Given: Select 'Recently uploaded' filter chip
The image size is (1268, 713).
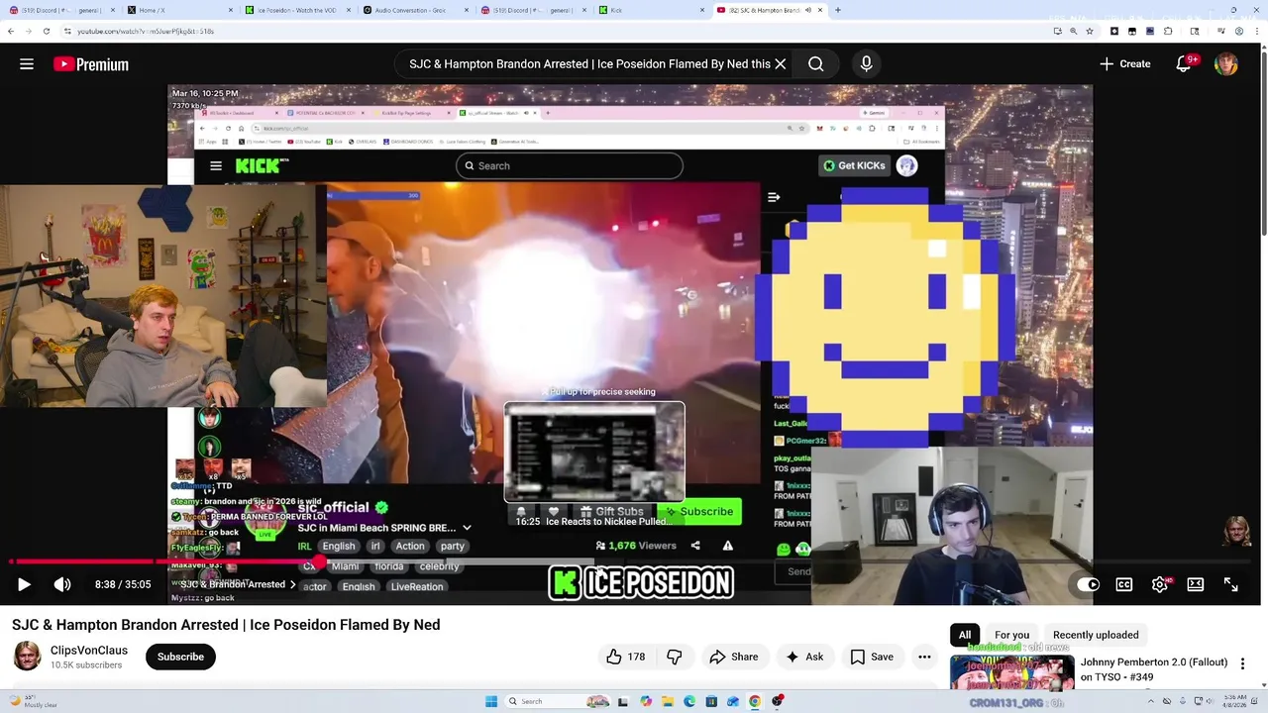Looking at the screenshot, I should click(1096, 635).
